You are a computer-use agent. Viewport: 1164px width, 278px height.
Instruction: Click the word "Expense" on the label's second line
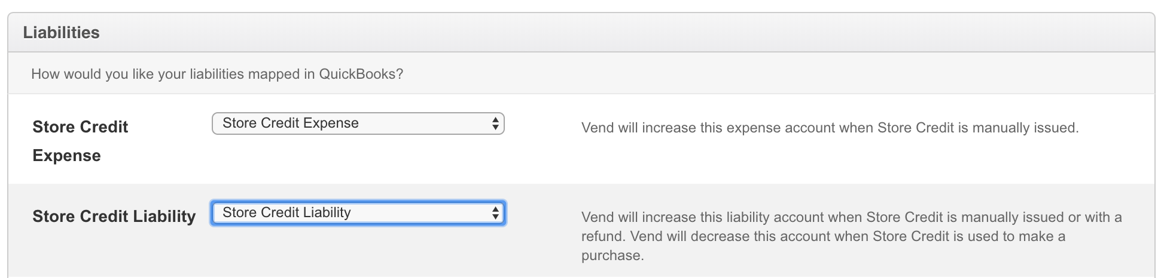pyautogui.click(x=66, y=156)
